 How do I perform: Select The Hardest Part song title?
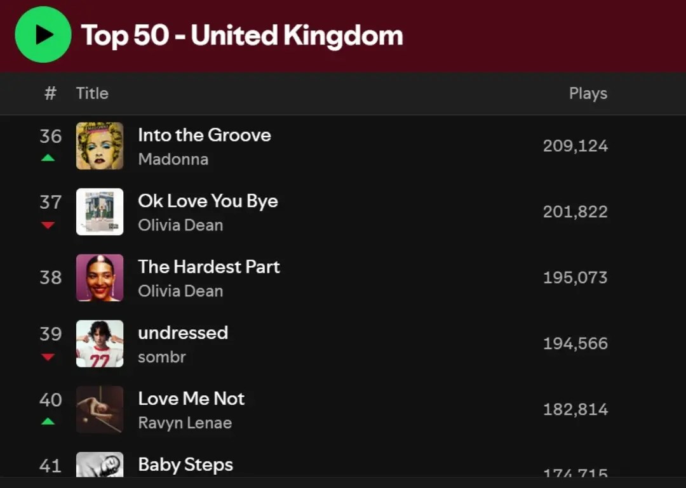(x=209, y=267)
